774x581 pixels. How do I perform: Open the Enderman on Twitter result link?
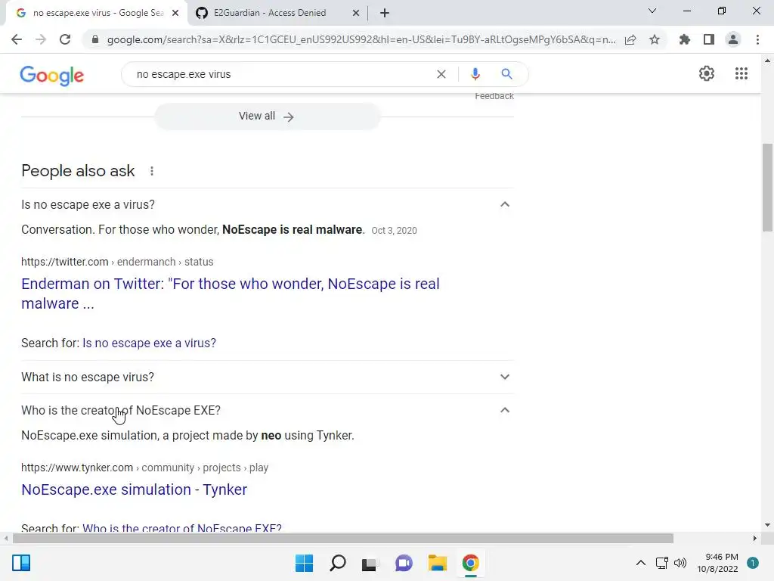(x=230, y=294)
